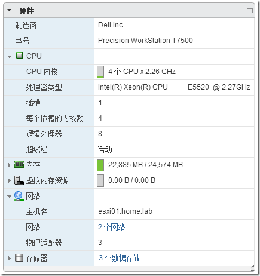
Task: Collapse the 硬件 panel header arrow
Action: pyautogui.click(x=9, y=10)
